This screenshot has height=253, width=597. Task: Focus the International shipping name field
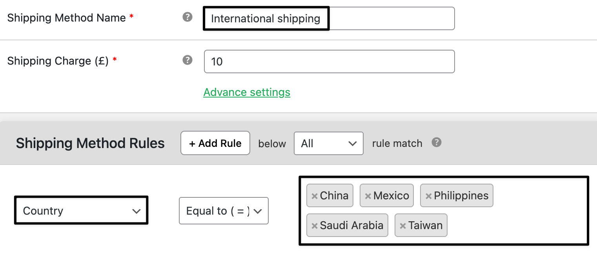click(x=329, y=18)
